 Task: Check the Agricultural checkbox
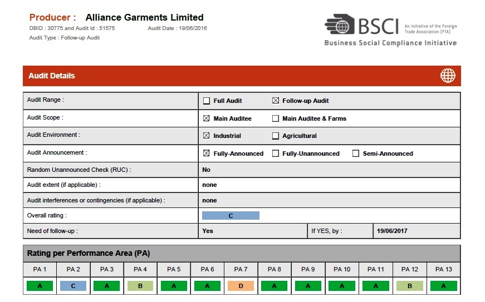coord(275,136)
